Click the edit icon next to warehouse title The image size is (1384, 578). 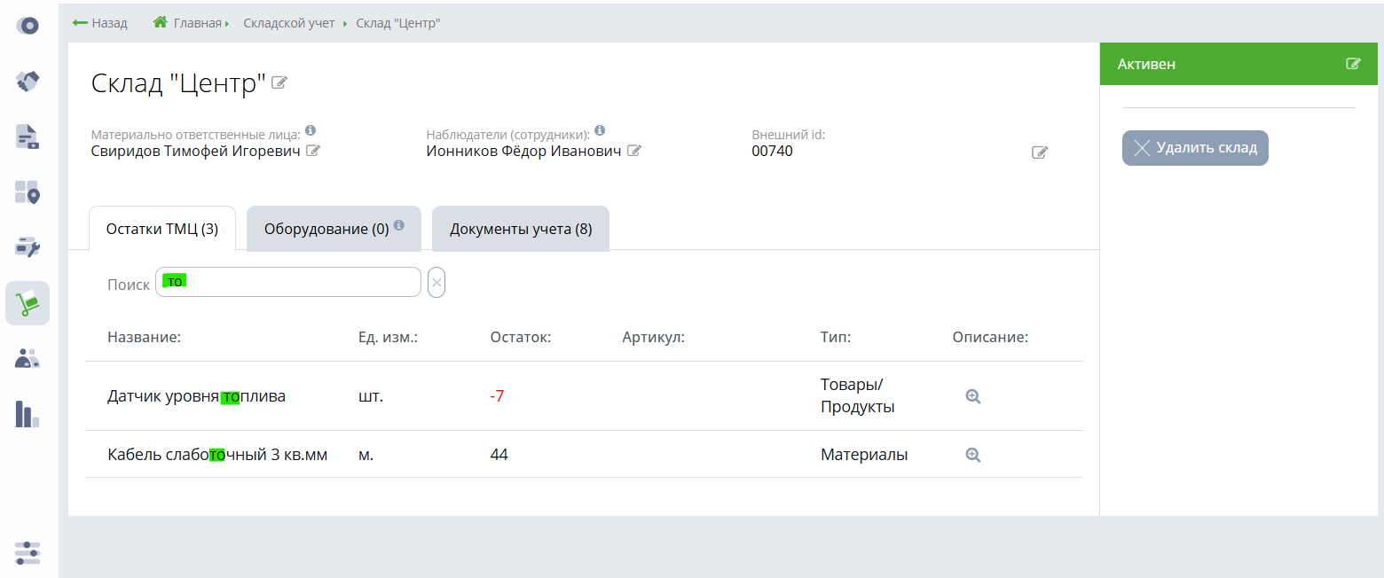(279, 83)
